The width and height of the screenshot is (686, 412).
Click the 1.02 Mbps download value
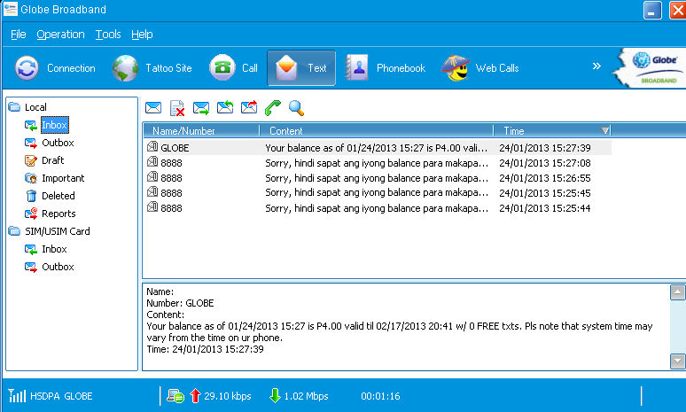click(307, 396)
